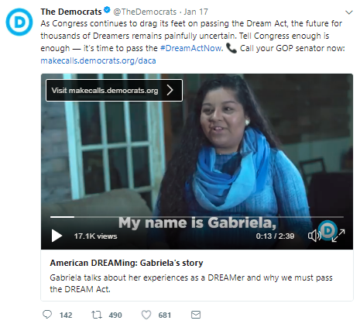Seek along the video progress bar

coord(197,217)
